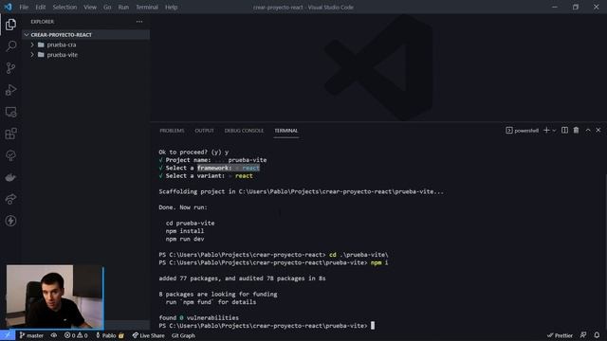Open the View menu

90,7
